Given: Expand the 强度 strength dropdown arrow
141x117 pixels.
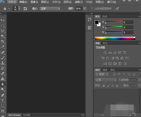Looking at the screenshot, I should pos(85,9).
